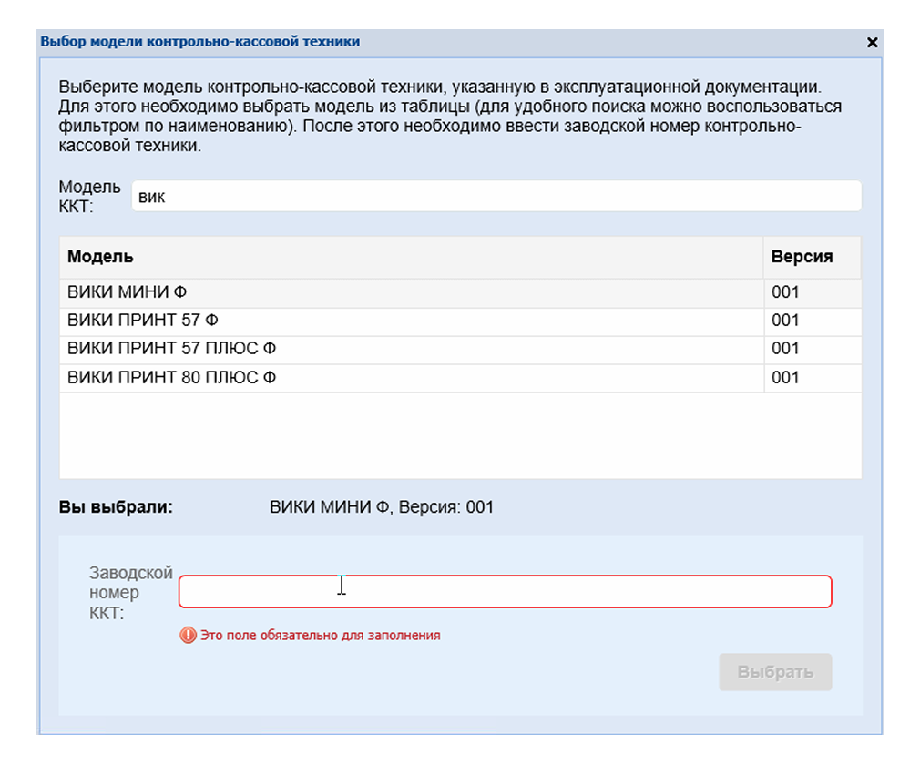
Task: Click the 'Вы выбрали:' label
Action: (x=117, y=507)
